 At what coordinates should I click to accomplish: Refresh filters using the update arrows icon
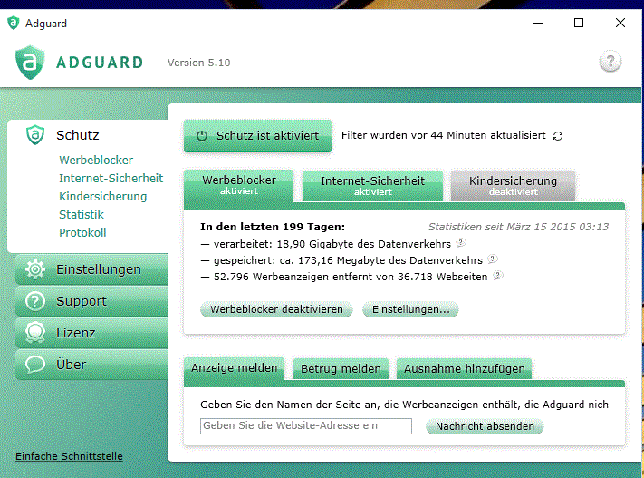[x=558, y=136]
